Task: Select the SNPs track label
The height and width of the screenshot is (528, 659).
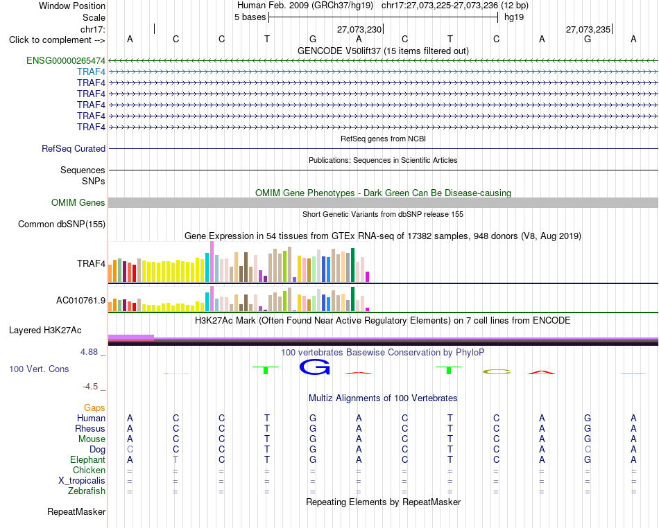Action: (x=94, y=181)
